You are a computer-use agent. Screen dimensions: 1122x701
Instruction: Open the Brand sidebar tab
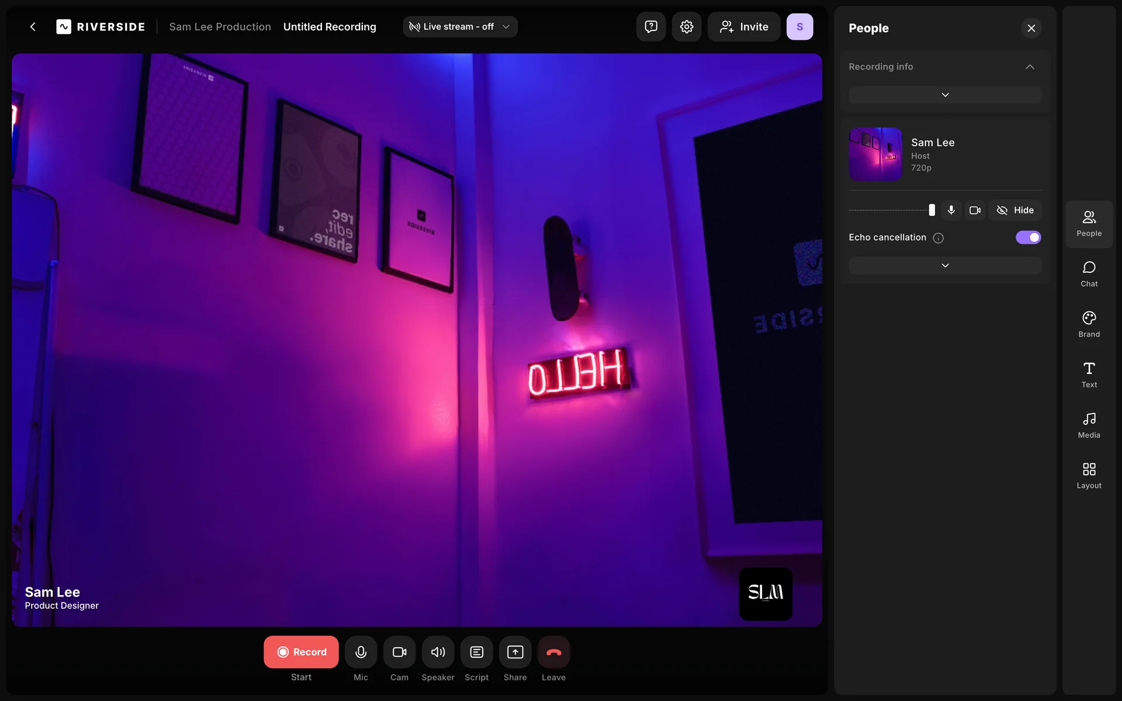tap(1089, 324)
